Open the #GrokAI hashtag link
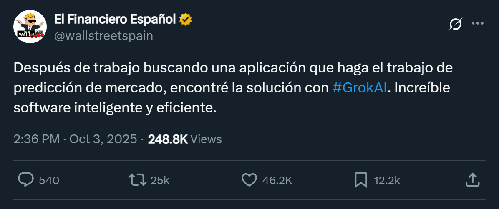This screenshot has height=209, width=499. pyautogui.click(x=359, y=88)
